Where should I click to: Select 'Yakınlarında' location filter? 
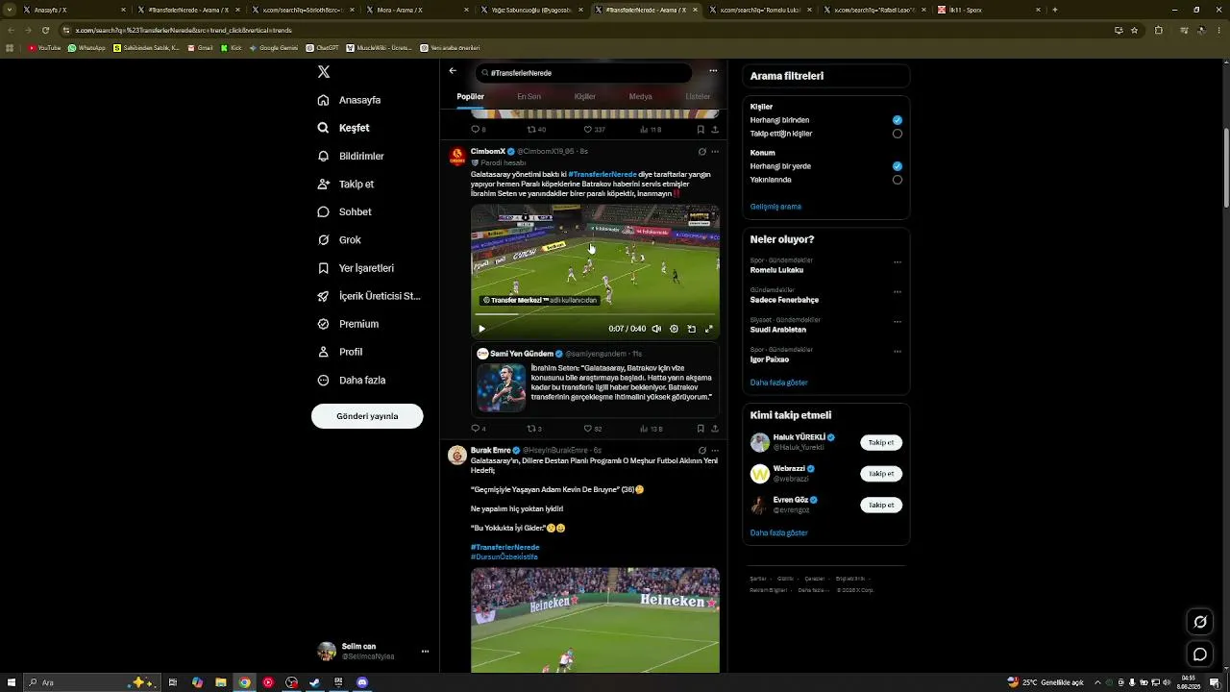[x=898, y=180]
